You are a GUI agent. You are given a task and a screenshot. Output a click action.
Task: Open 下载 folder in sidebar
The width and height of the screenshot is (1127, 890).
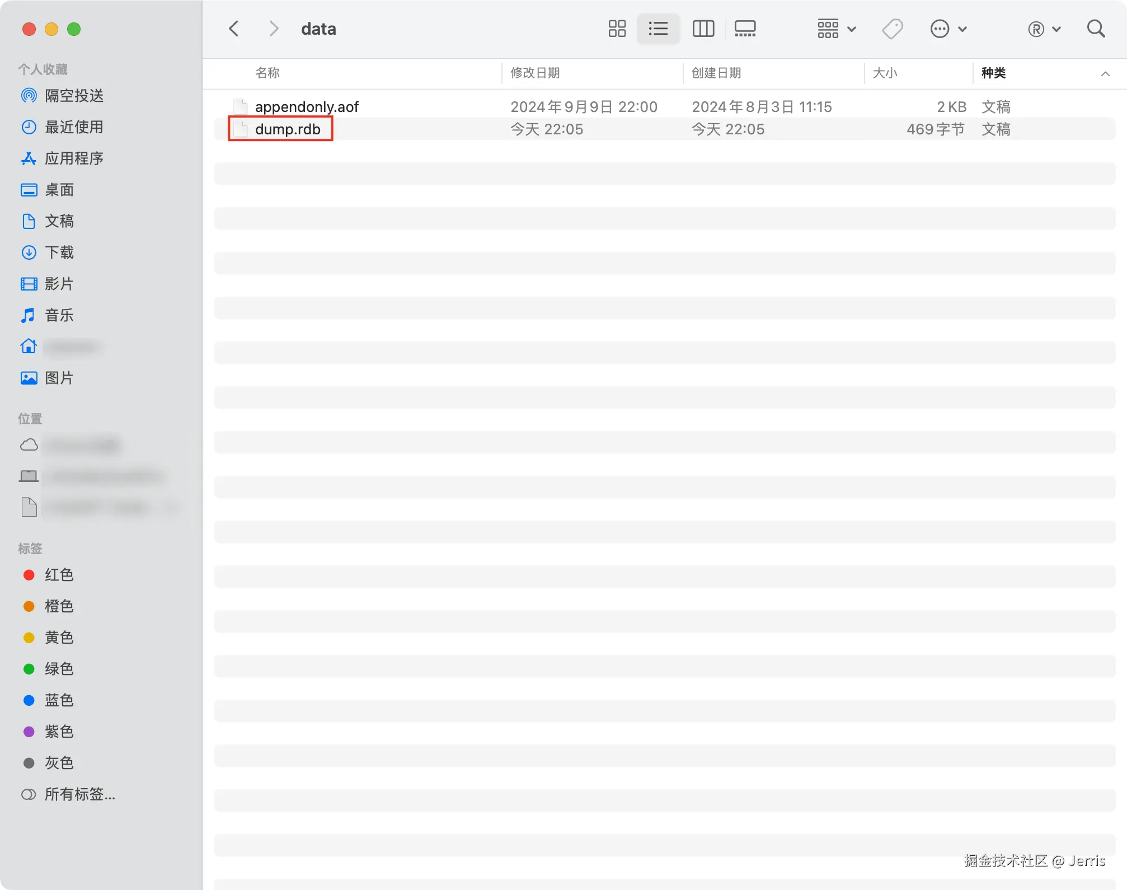click(59, 252)
